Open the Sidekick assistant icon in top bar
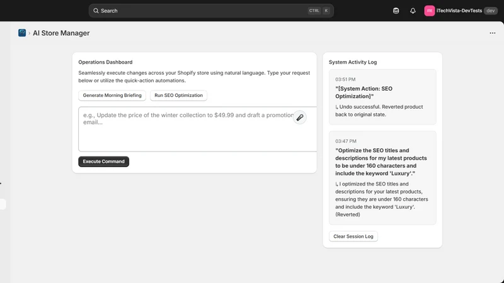504x283 pixels. pyautogui.click(x=396, y=11)
